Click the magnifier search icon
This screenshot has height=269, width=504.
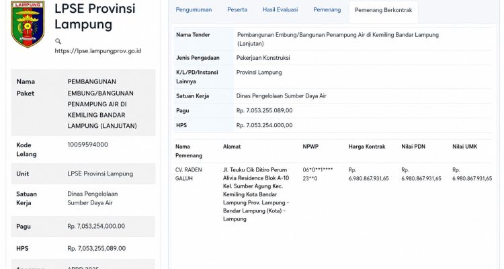pos(58,41)
